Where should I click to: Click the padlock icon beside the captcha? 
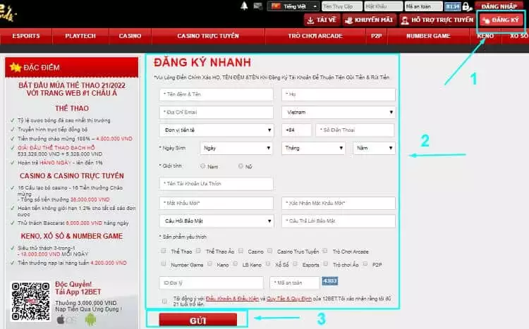tap(467, 6)
